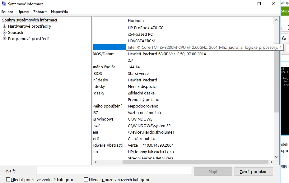Select the H0V08EA#BCM value
Viewport: 289px width, 183px height.
pos(142,41)
